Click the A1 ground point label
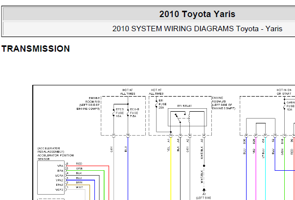Viewport: 295px width, 200px height. pyautogui.click(x=204, y=194)
